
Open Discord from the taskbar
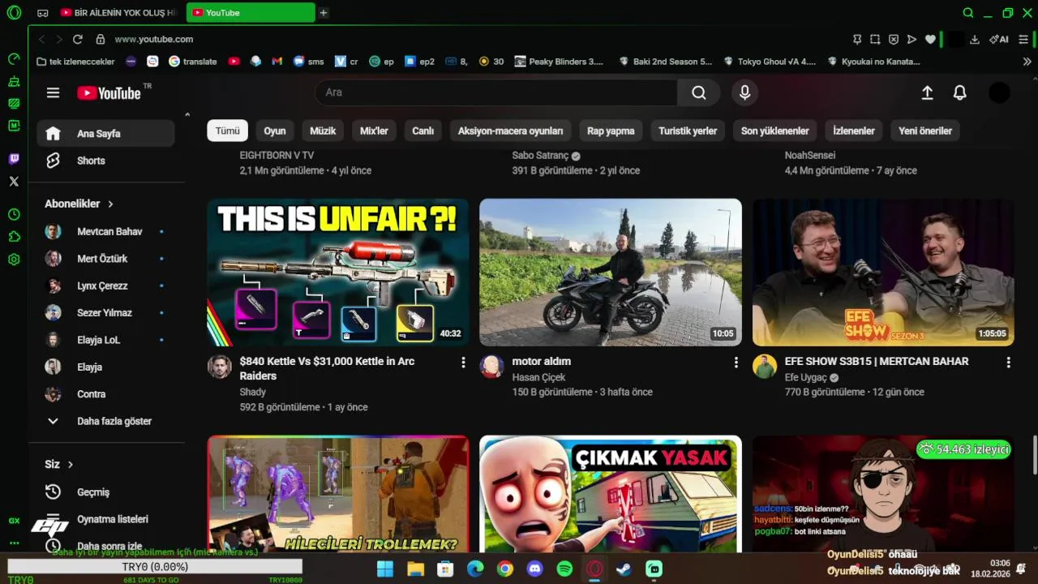[x=534, y=569]
